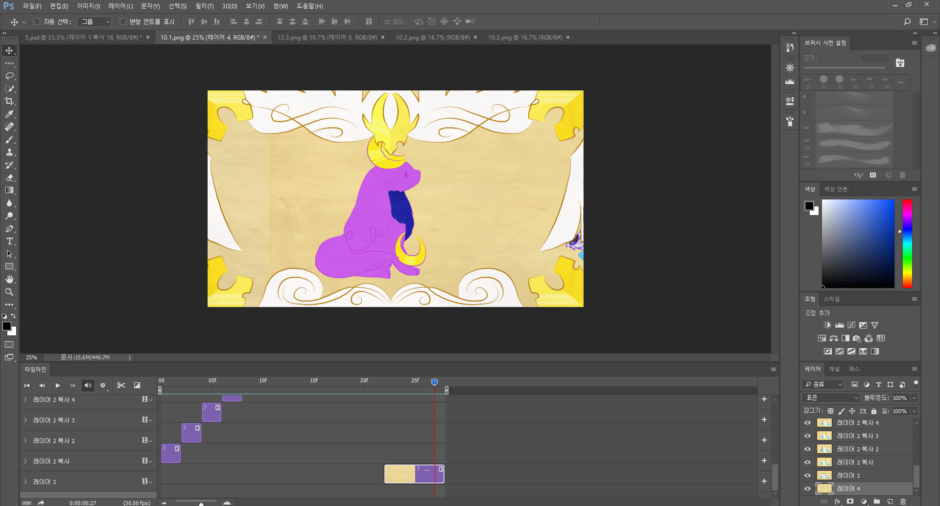Open layer style fx menu

(837, 501)
